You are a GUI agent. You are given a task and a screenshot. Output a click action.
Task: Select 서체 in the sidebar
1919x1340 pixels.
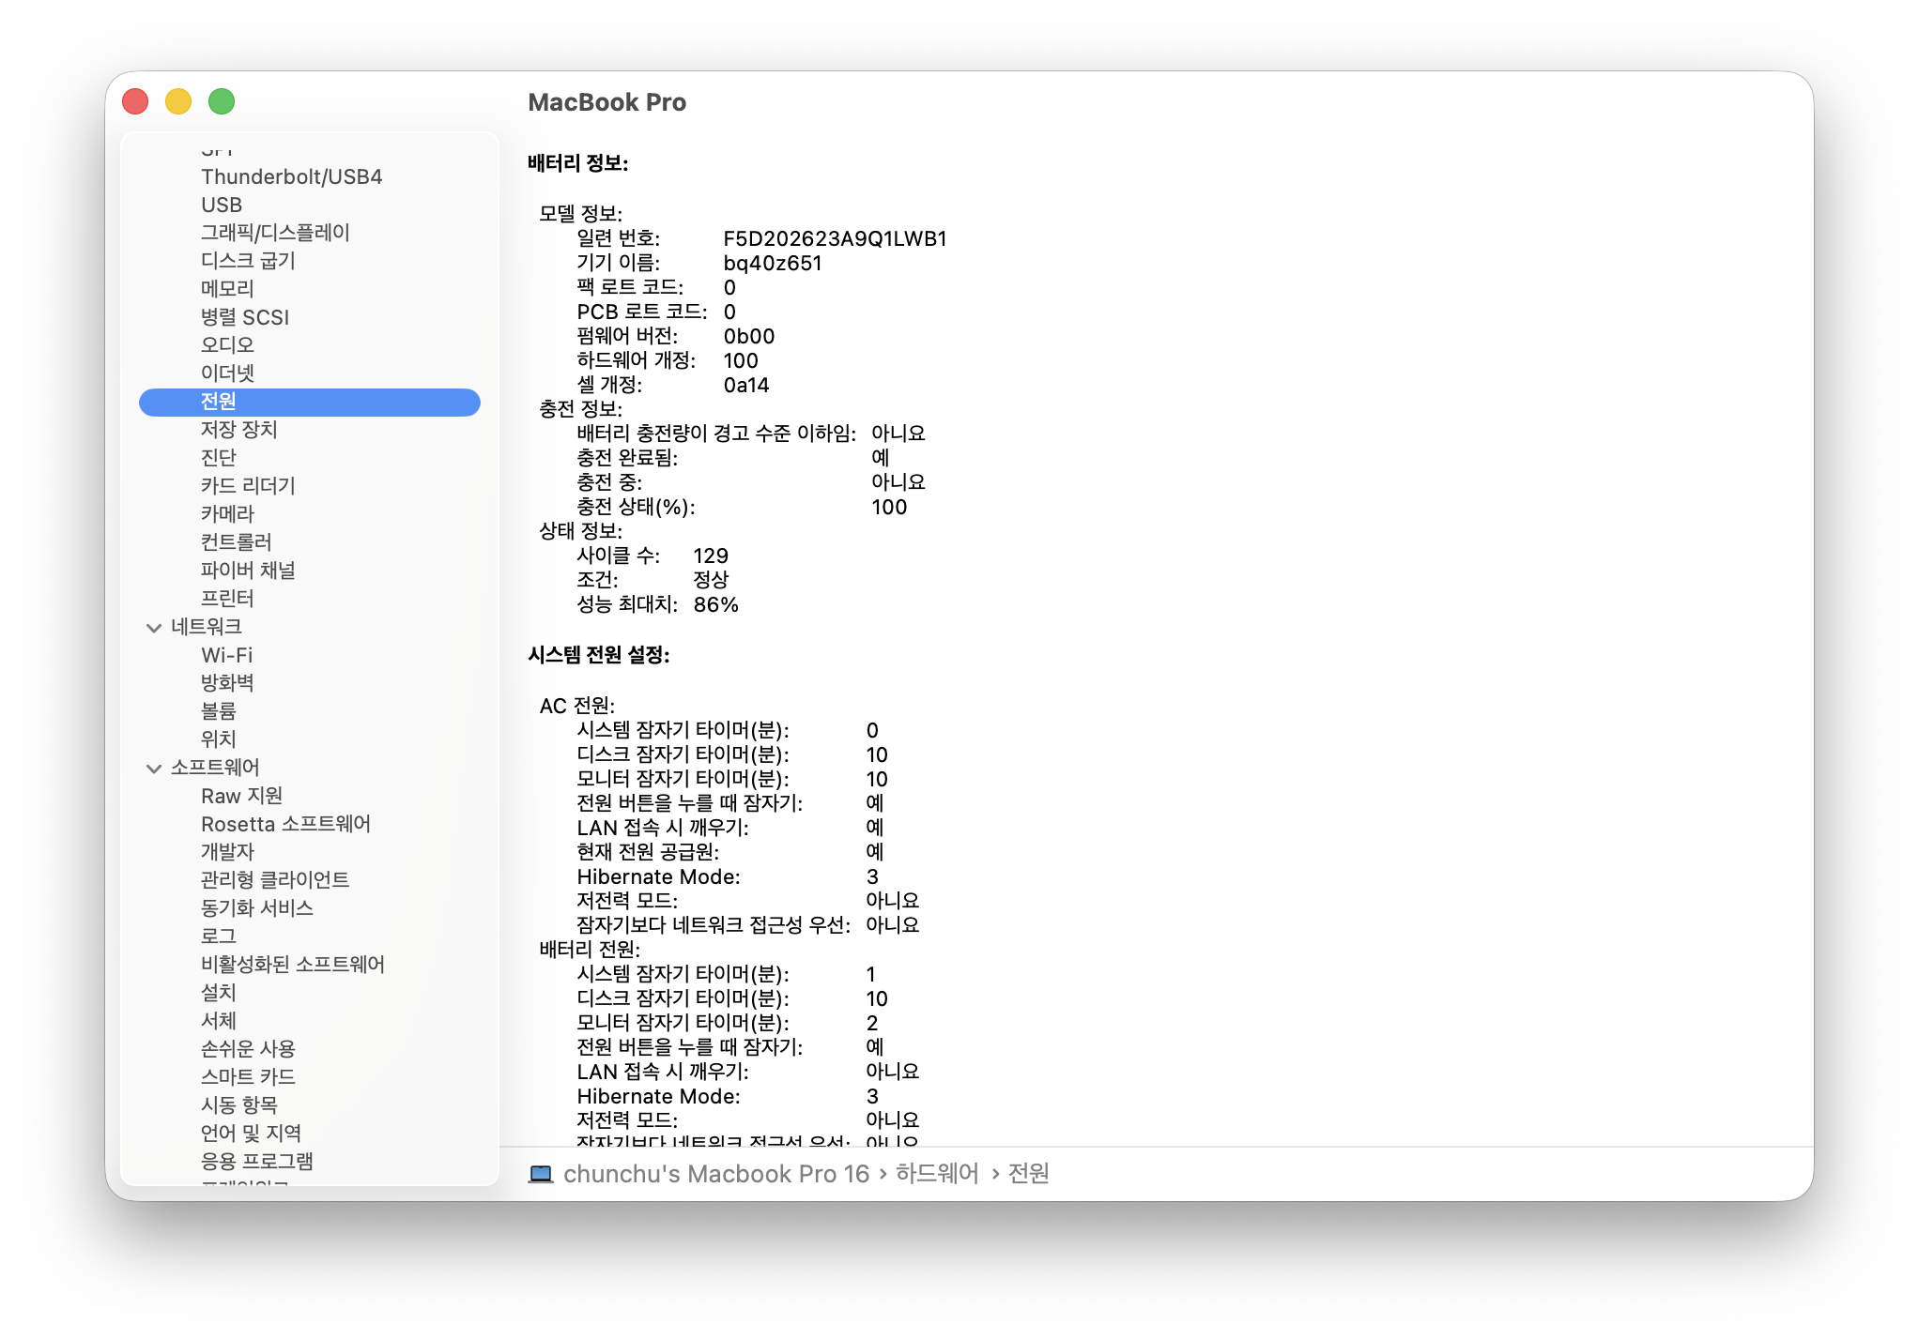click(x=218, y=1021)
